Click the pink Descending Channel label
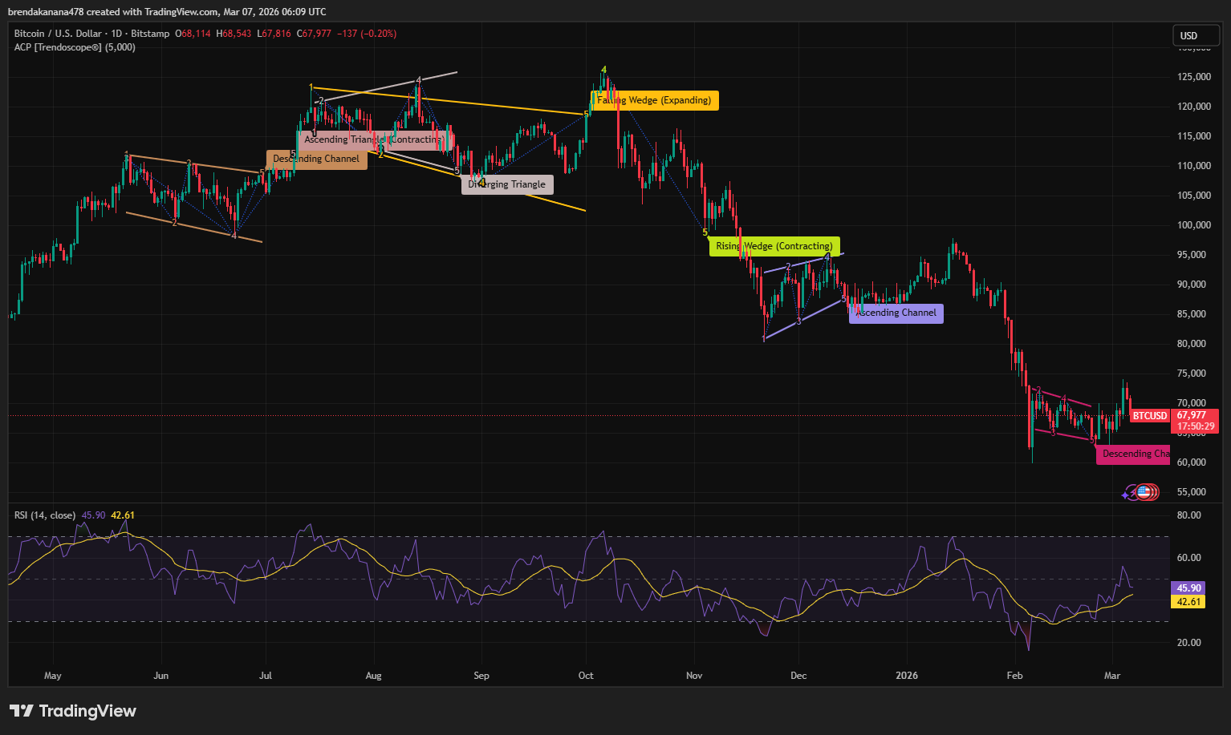This screenshot has width=1231, height=735. [x=1133, y=454]
